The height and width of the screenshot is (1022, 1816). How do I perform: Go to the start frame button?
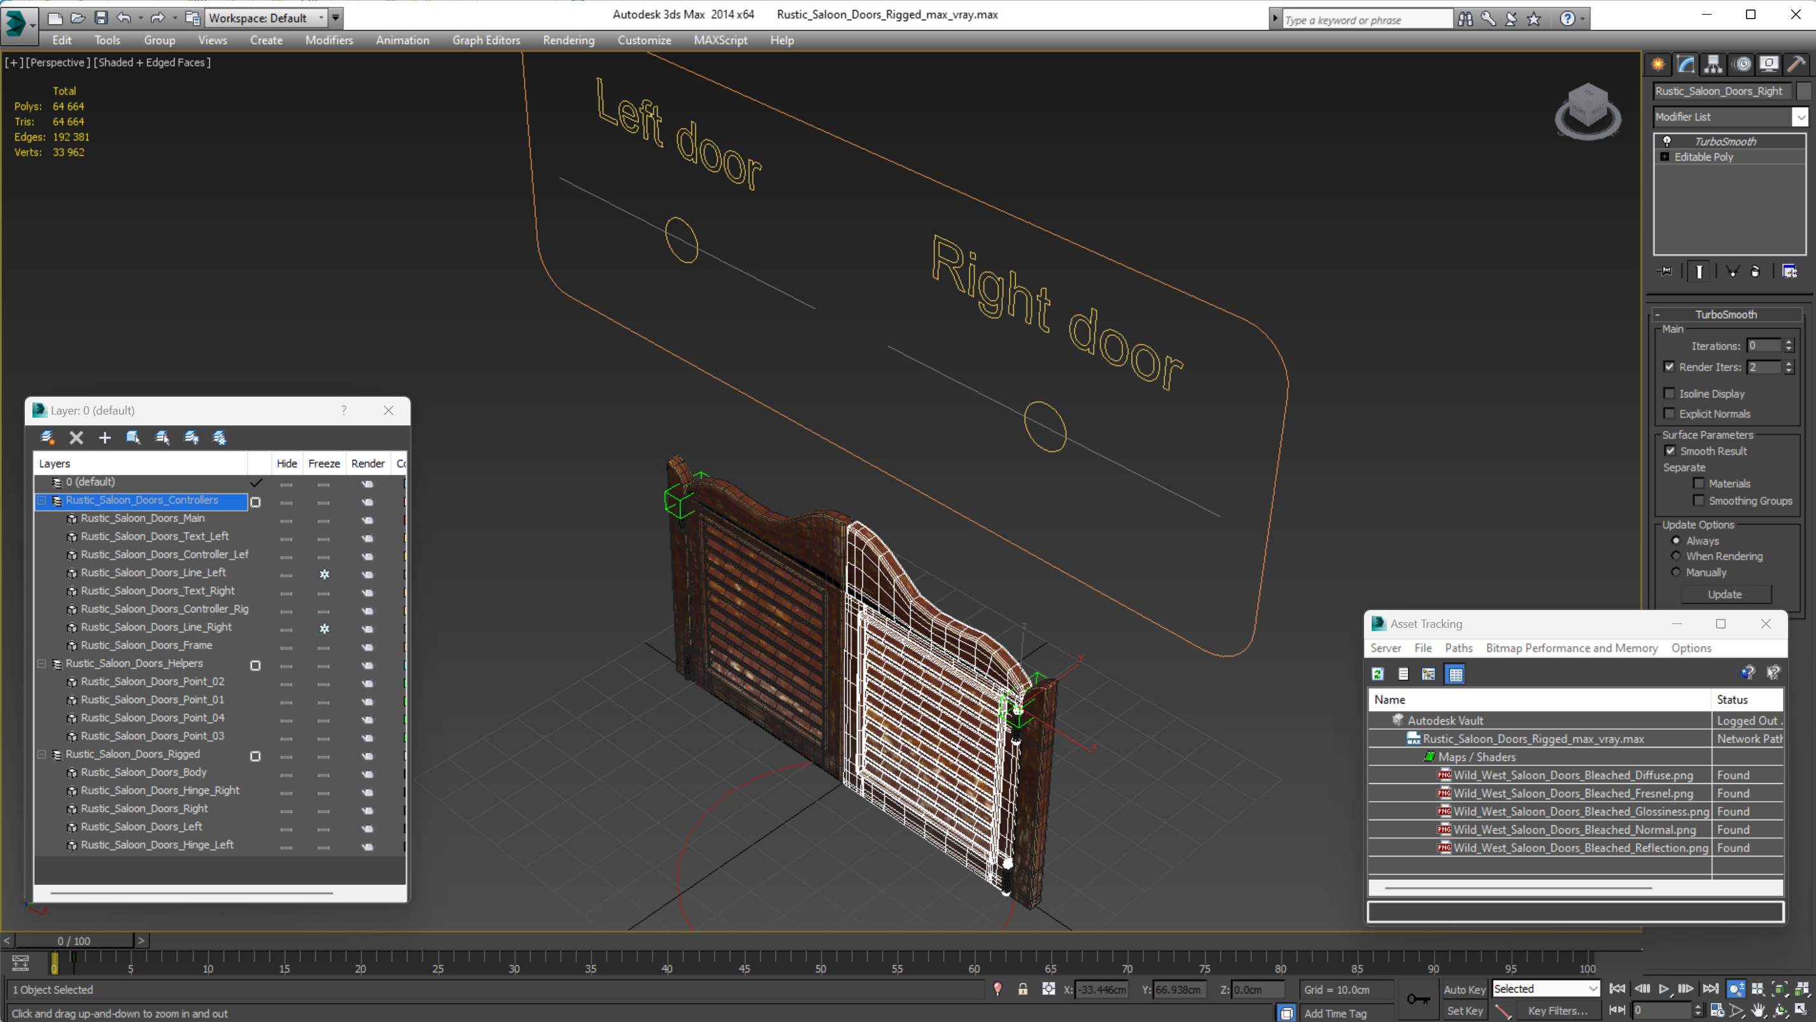tap(1617, 989)
